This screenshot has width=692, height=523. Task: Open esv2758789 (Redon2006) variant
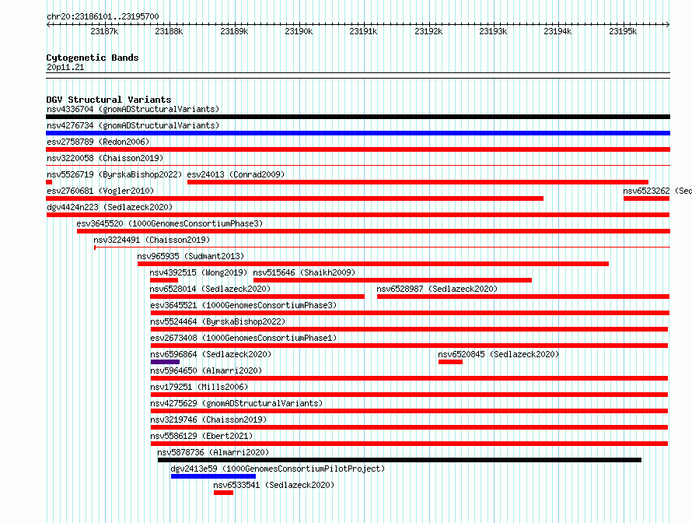point(98,142)
